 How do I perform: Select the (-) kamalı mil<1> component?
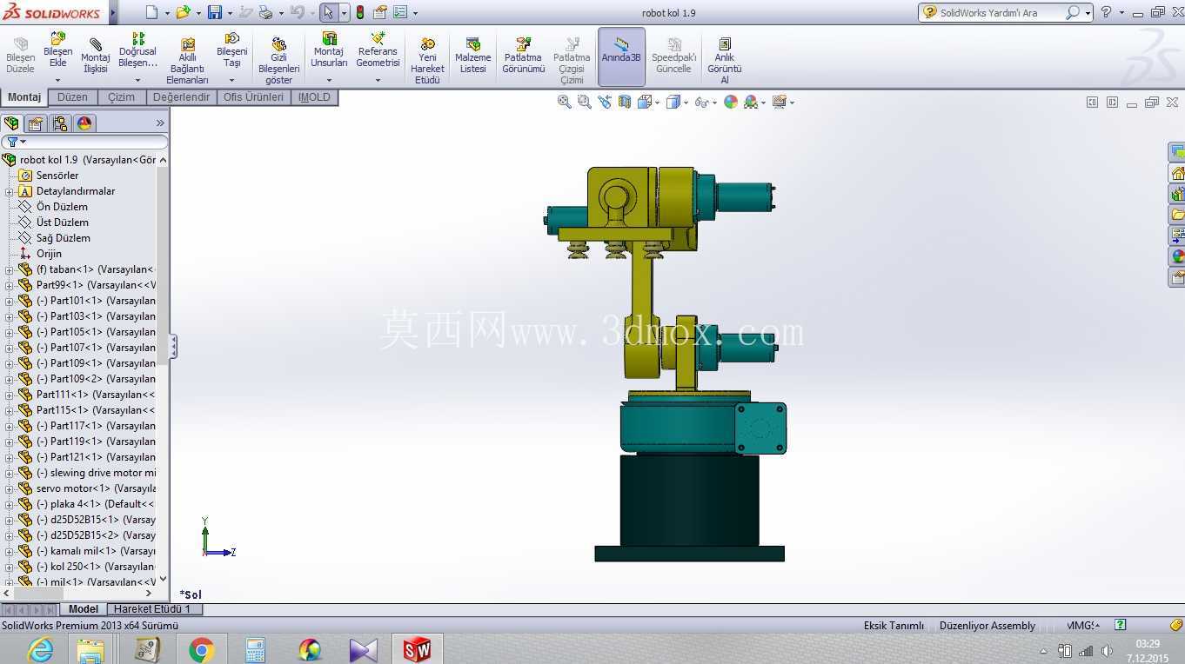click(x=85, y=551)
